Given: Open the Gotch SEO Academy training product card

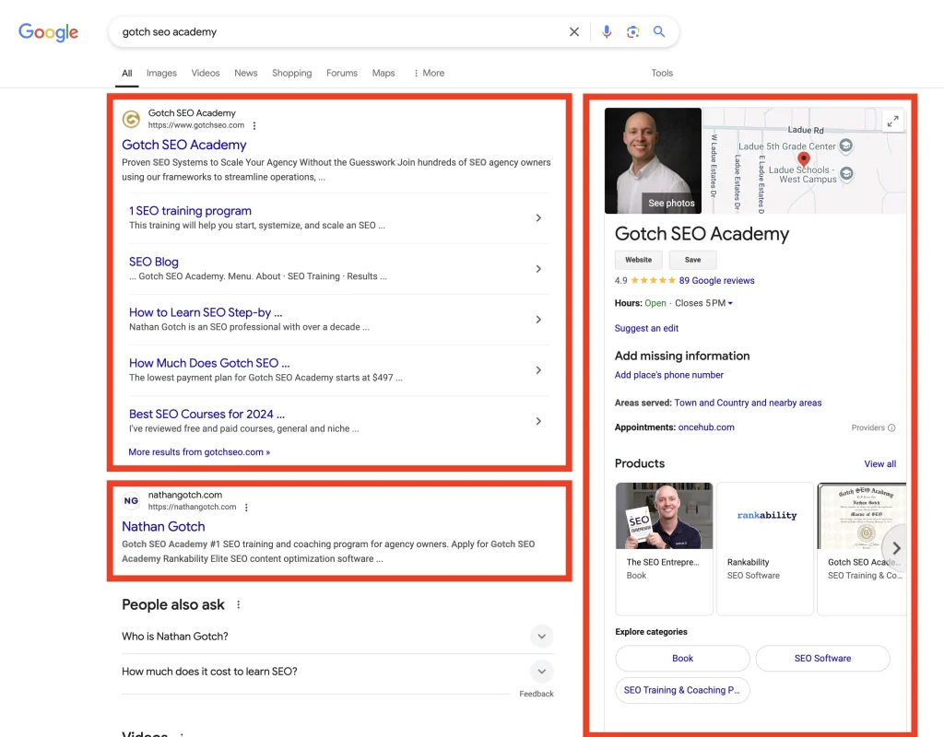Looking at the screenshot, I should tap(862, 549).
